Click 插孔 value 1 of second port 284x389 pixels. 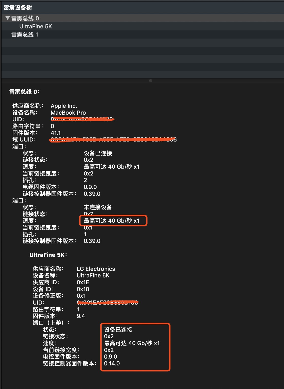[x=85, y=234]
